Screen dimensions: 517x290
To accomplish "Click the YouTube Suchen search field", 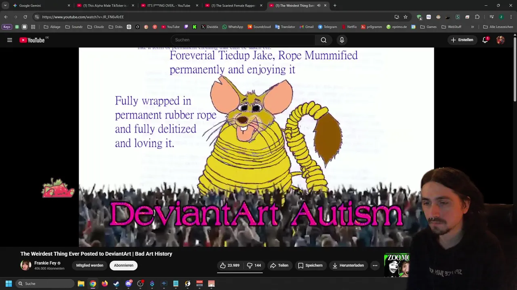I will coord(243,40).
